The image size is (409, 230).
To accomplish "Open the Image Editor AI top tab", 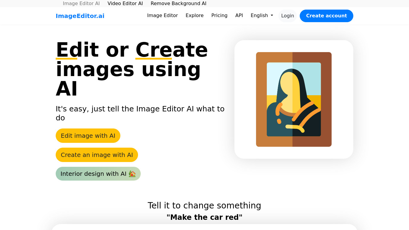I will pyautogui.click(x=81, y=4).
